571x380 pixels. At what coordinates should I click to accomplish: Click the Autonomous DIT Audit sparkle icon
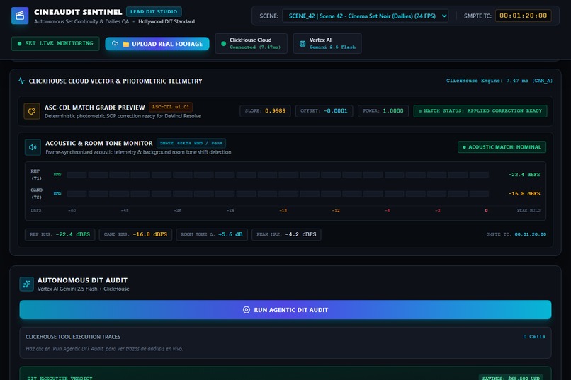[x=27, y=284]
